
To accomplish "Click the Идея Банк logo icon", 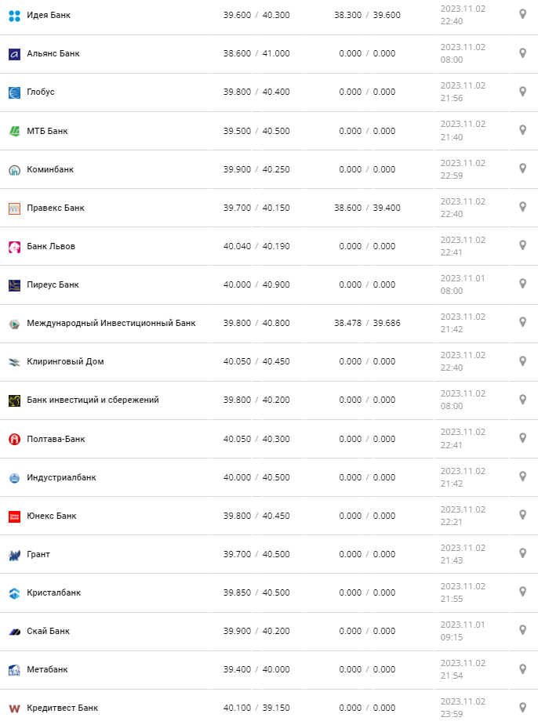I will click(14, 15).
